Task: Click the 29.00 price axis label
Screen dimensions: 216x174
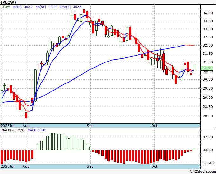Action: pyautogui.click(x=208, y=98)
